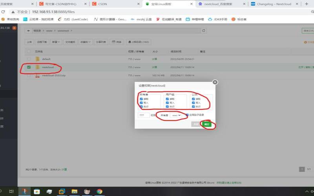Go back with the file path arrow
The image size is (314, 196).
point(28,31)
